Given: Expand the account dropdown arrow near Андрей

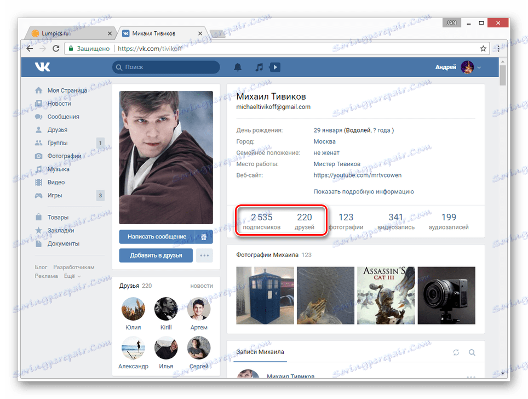Looking at the screenshot, I should [x=479, y=67].
